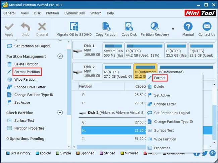
Task: Open the Dynamic Disk menu
Action: point(75,13)
